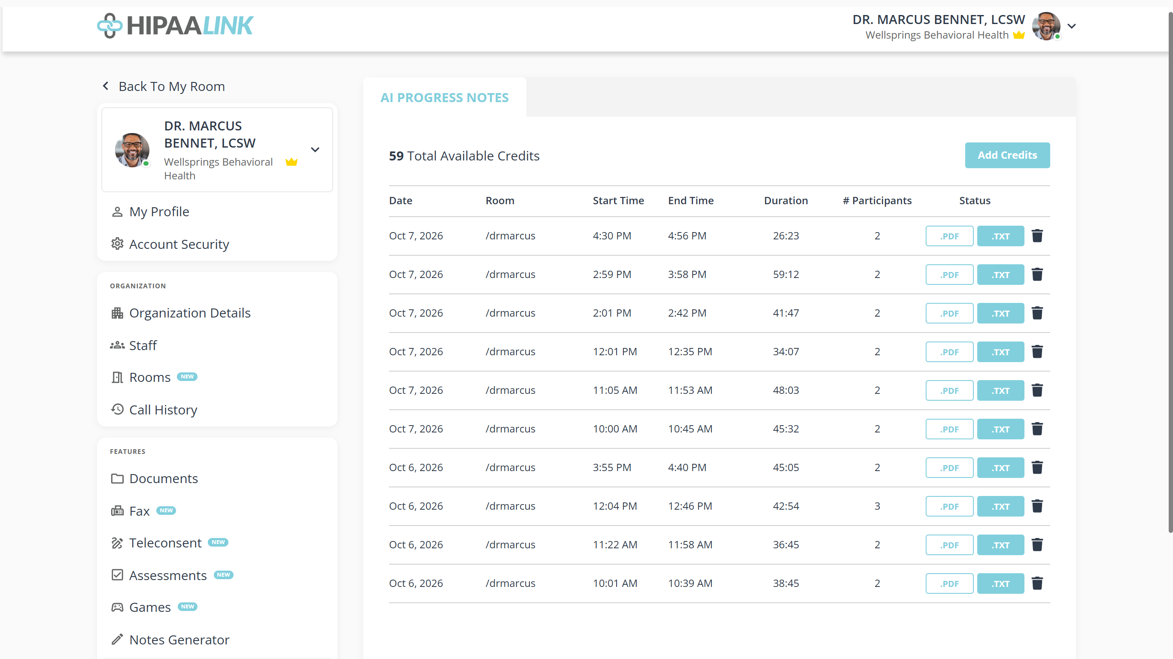Delete the three-participant session note
Image resolution: width=1173 pixels, height=659 pixels.
coord(1037,506)
